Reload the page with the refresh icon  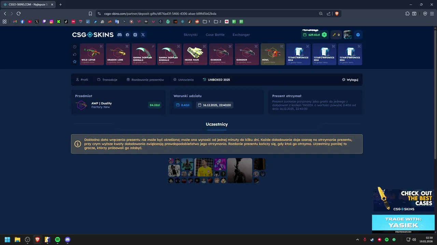(x=18, y=14)
